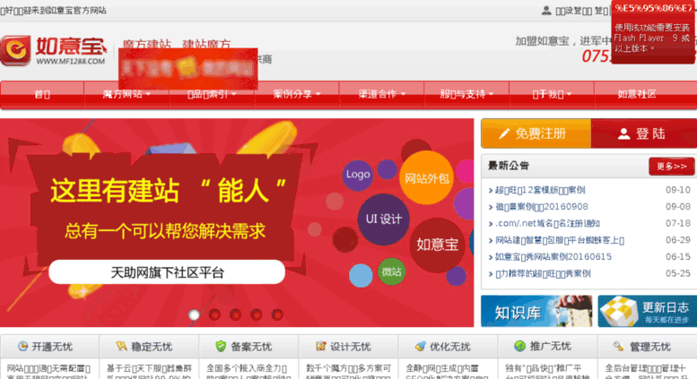The width and height of the screenshot is (697, 379).
Task: Click the user icon in top bar
Action: click(x=546, y=10)
